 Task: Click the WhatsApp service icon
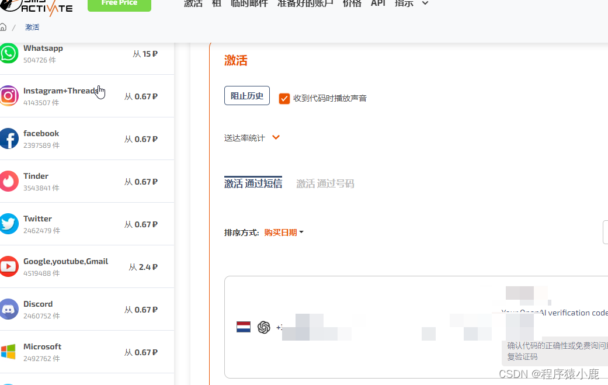tap(9, 54)
